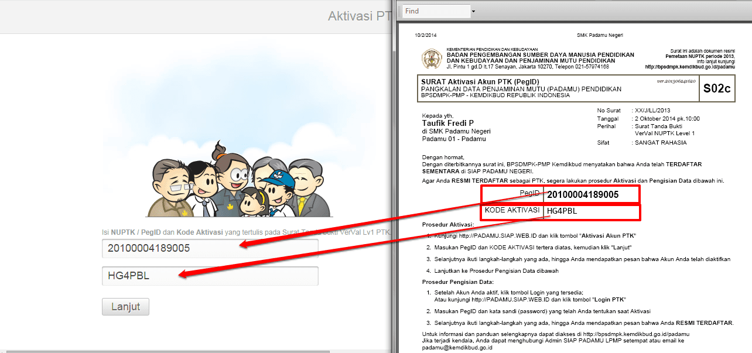752x353 pixels.
Task: Click the Dengan hormat greeting line
Action: (x=443, y=157)
